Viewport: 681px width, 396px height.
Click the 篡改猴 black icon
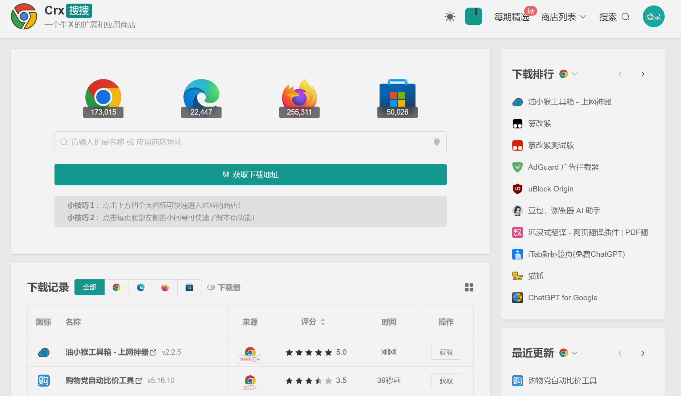(x=518, y=124)
